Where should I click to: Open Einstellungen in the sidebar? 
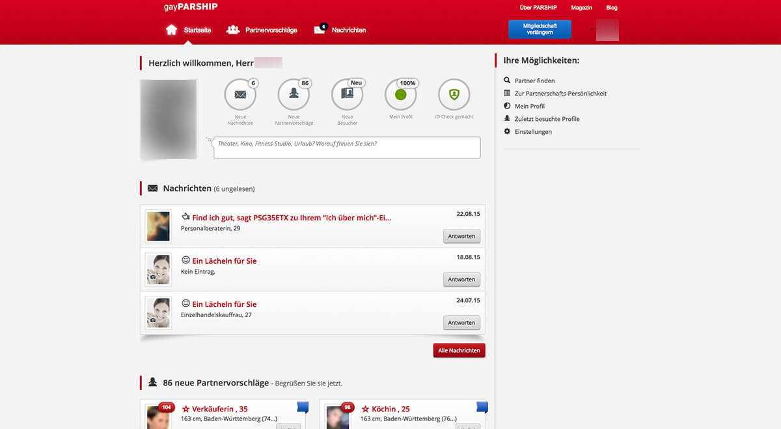click(x=532, y=132)
